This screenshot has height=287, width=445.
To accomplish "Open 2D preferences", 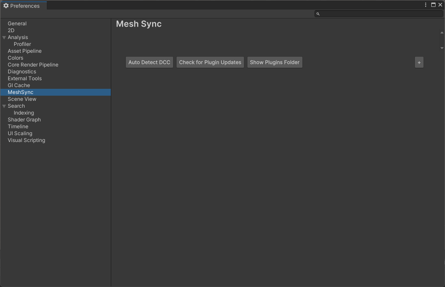I will click(55, 30).
